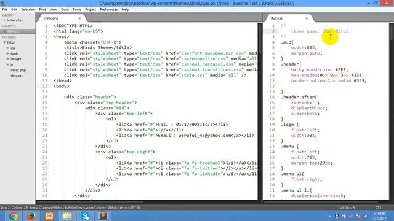The width and height of the screenshot is (394, 221).
Task: Open the XAMPP control panel taskbar icon
Action: [x=49, y=215]
